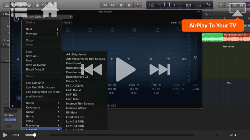The height and width of the screenshot is (140, 250).
Task: Click the Bus 1 send slot
Action: point(12,115)
